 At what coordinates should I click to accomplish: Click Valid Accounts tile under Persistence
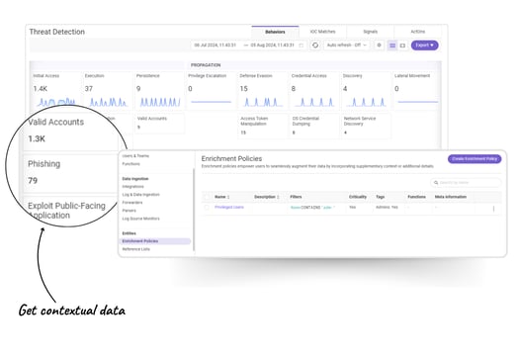[x=159, y=124]
